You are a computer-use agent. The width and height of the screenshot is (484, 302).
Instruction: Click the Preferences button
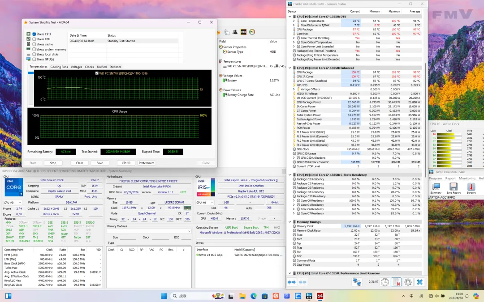pos(147,163)
